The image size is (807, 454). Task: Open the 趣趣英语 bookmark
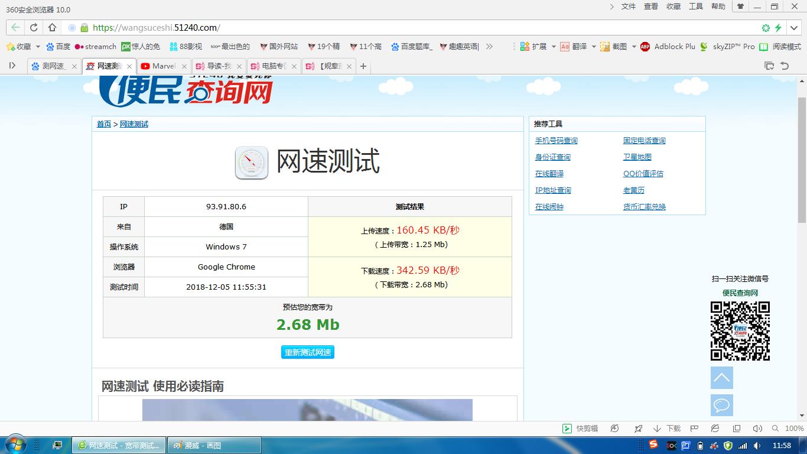point(458,46)
